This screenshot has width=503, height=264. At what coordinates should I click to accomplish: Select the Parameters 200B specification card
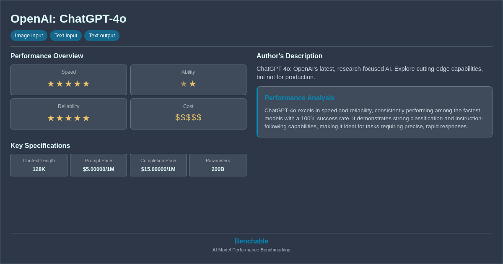point(218,165)
